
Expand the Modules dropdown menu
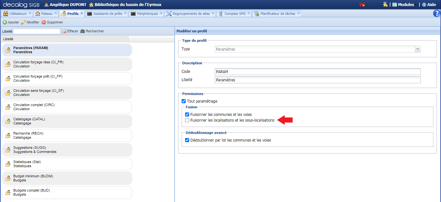(x=403, y=4)
